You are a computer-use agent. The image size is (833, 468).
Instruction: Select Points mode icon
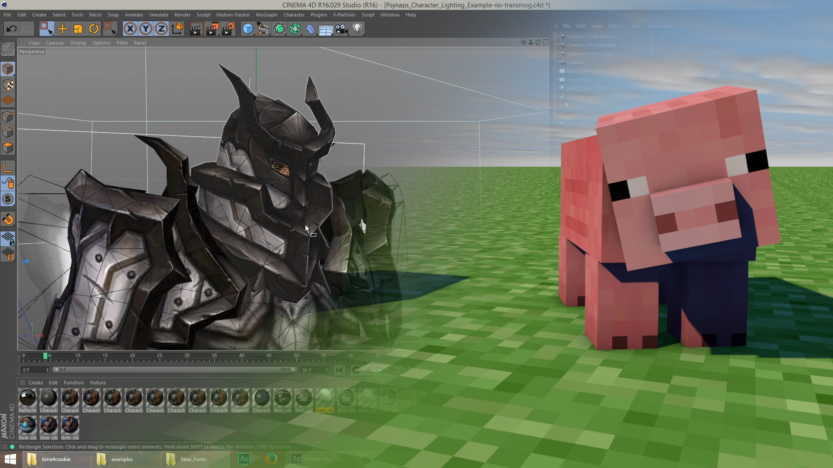point(8,117)
